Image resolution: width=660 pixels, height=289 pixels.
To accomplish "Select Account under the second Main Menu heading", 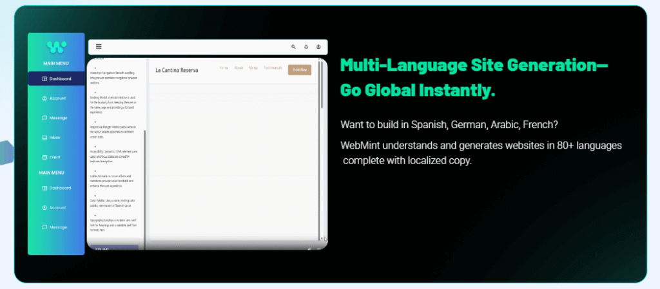I will coord(56,208).
